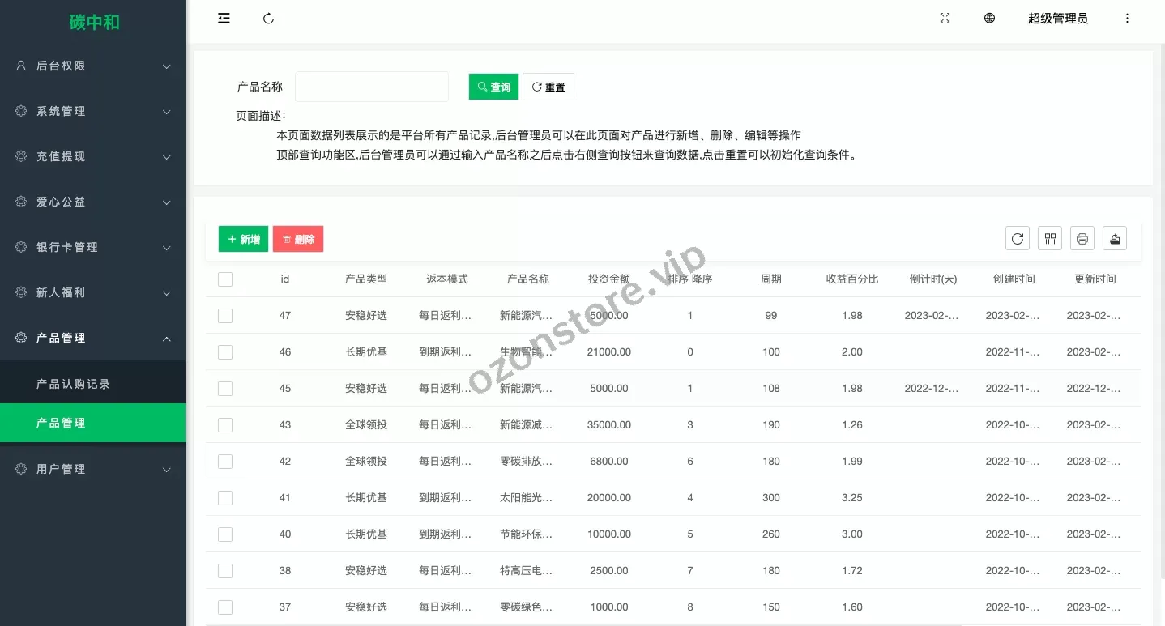
Task: Focus the 产品名称 search input field
Action: coord(372,87)
